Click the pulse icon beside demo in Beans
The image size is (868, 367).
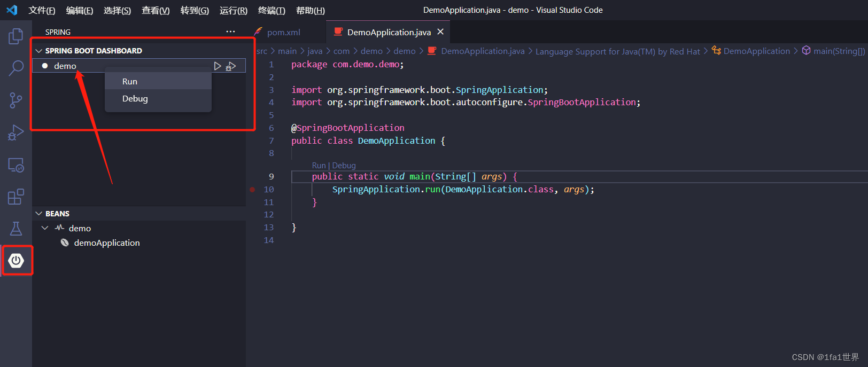click(x=59, y=228)
